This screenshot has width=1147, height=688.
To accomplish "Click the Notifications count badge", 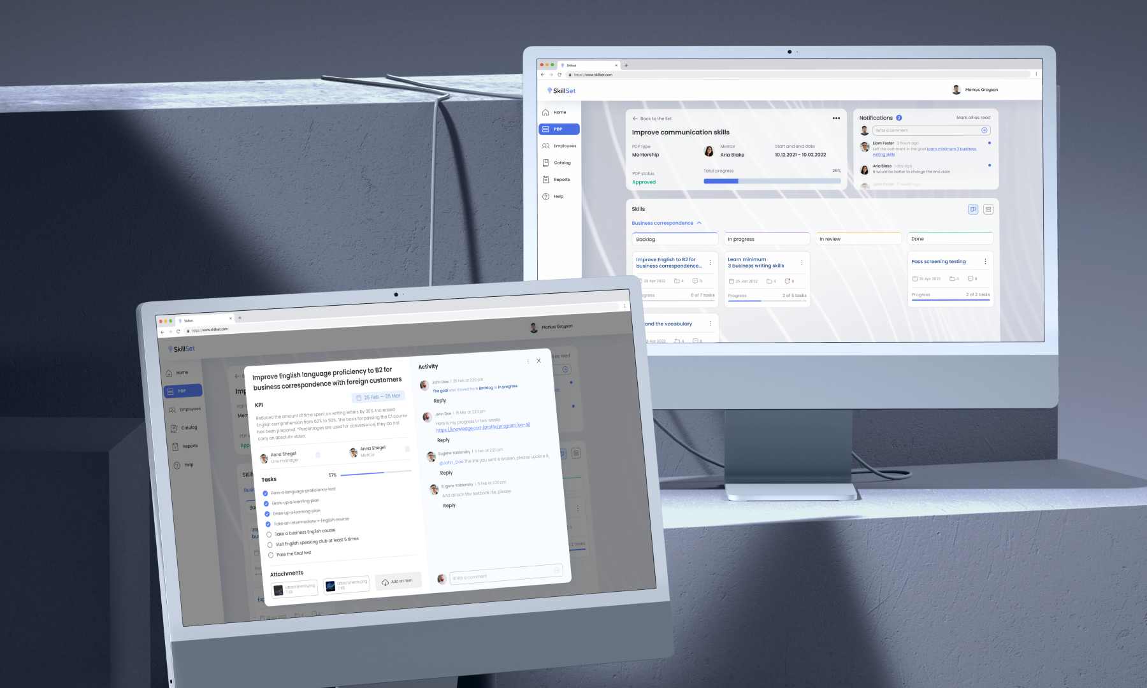I will [x=899, y=118].
